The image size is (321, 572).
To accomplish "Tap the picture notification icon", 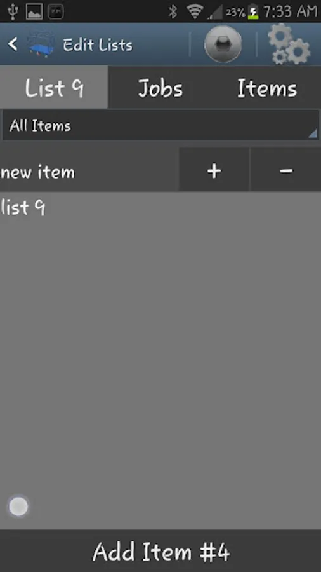I will click(x=34, y=11).
